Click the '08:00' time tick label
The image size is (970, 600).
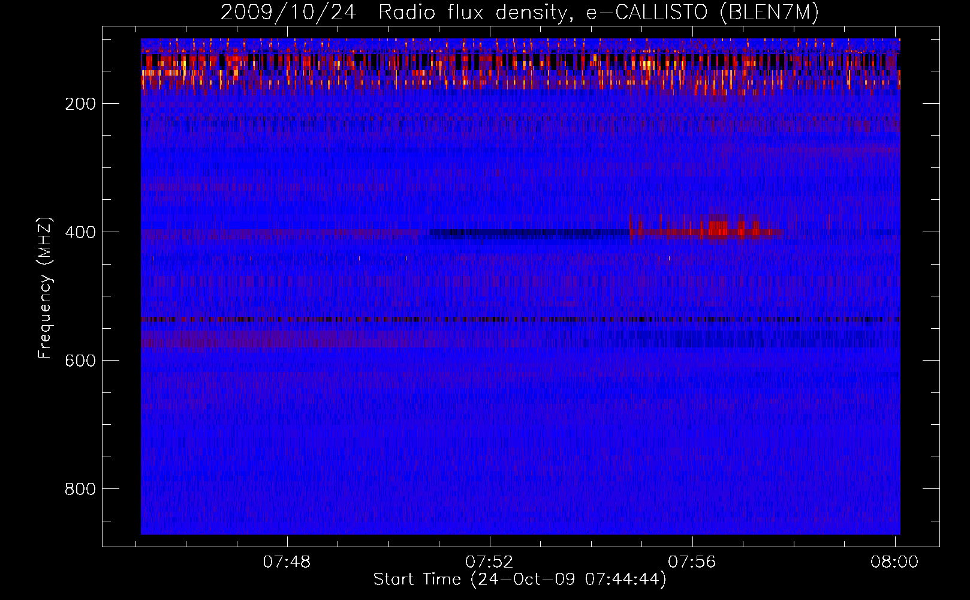(895, 562)
